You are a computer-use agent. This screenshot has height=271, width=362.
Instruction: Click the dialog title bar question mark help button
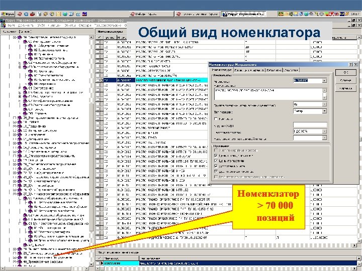(351, 65)
